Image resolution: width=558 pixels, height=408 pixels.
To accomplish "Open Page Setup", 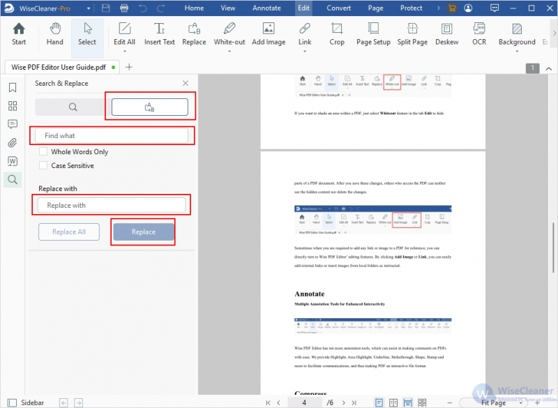I will [373, 34].
